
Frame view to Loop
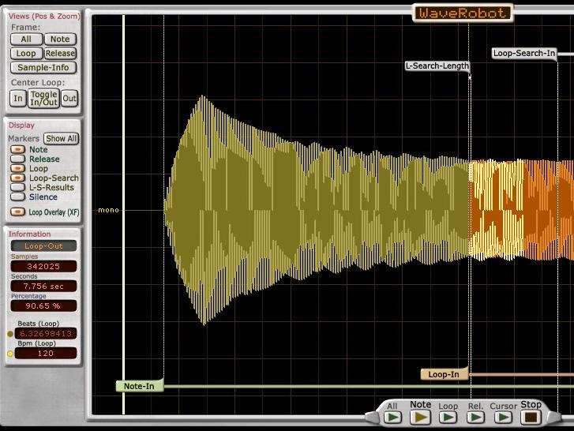click(26, 54)
